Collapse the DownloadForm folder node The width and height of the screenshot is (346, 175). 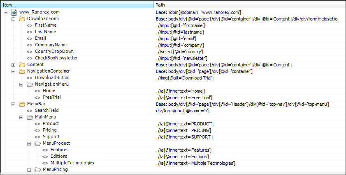13,19
